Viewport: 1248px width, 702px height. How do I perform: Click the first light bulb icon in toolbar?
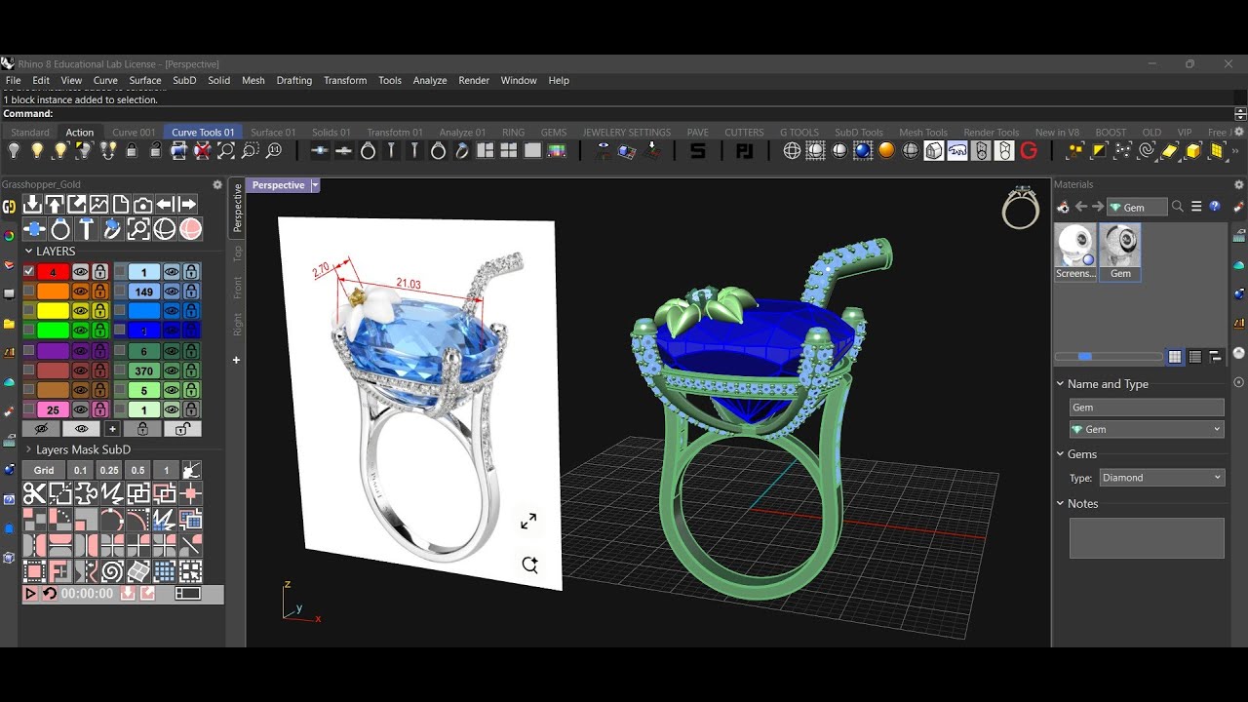point(14,151)
